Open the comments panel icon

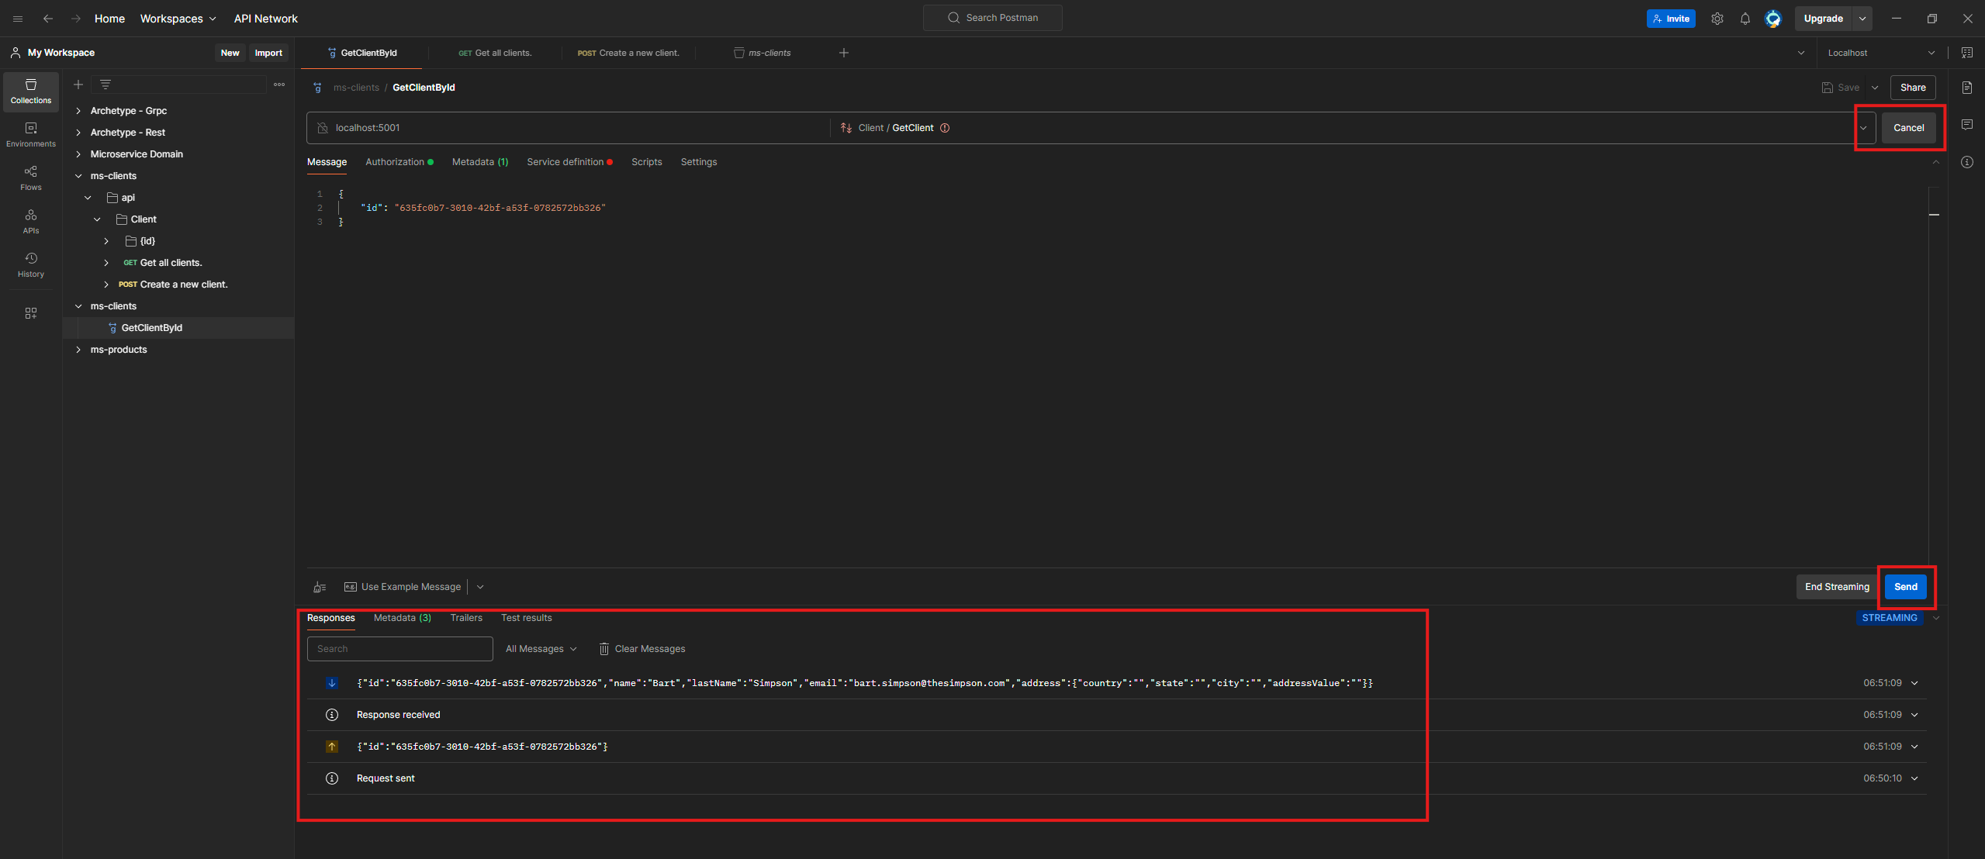coord(1967,125)
